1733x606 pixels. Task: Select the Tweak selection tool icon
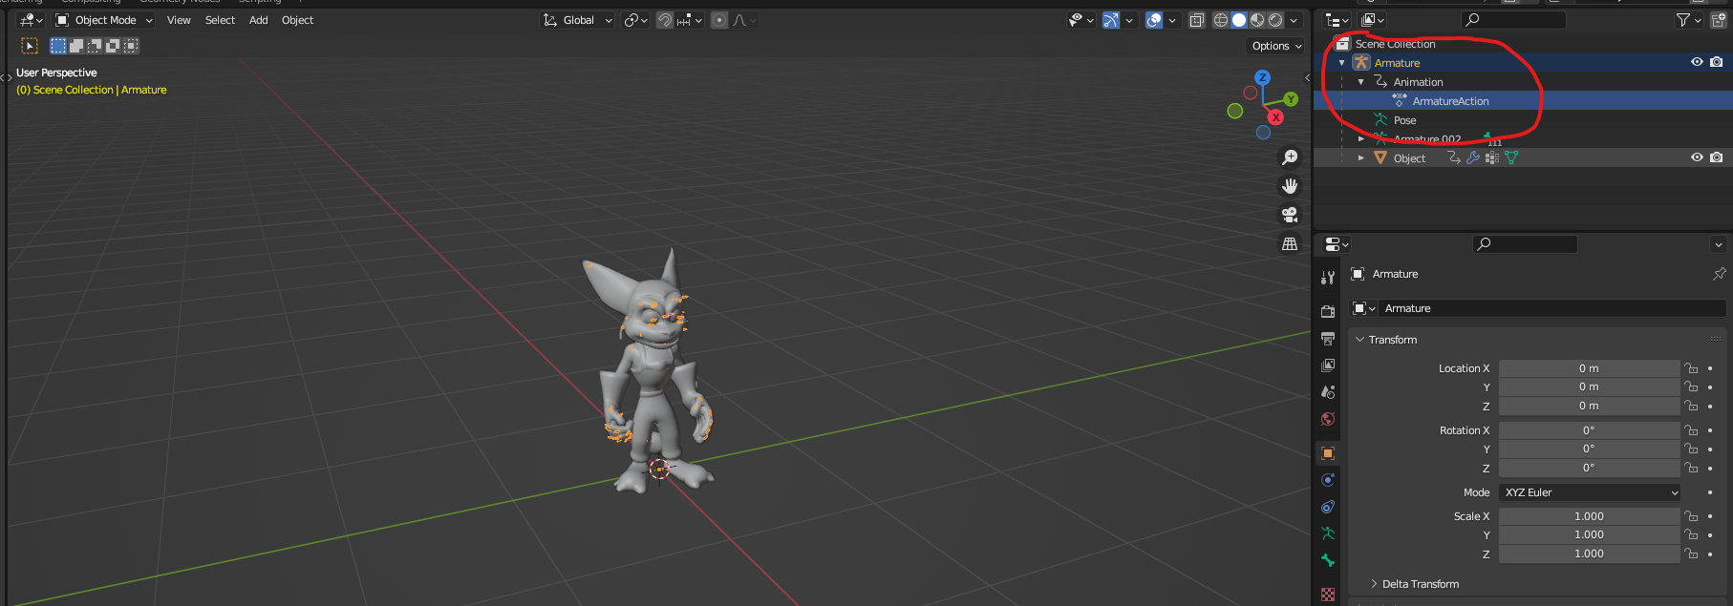pyautogui.click(x=30, y=46)
